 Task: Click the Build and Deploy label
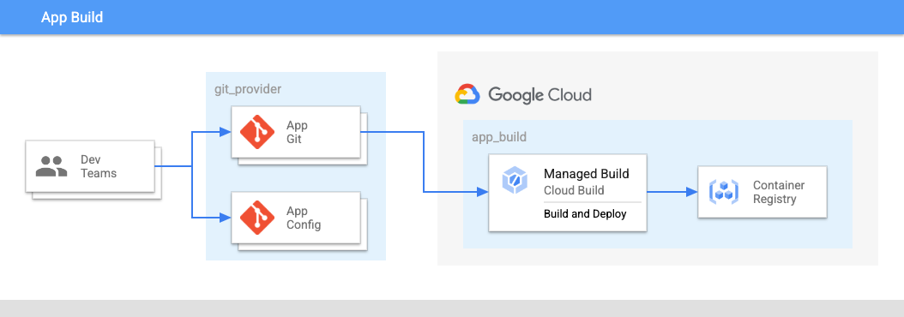point(585,214)
